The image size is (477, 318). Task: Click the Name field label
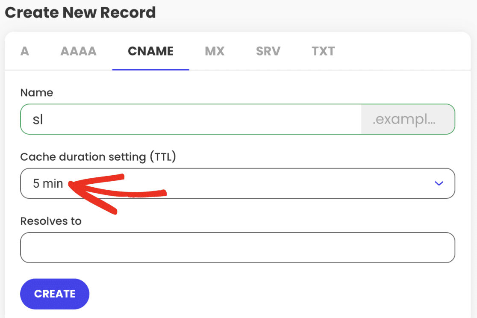(36, 92)
